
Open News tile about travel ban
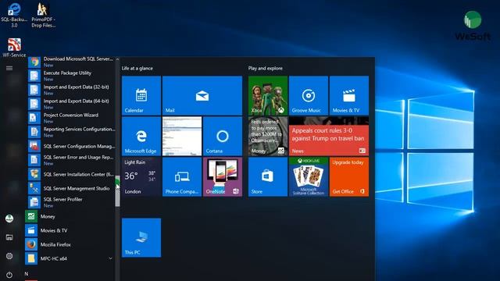tap(329, 136)
